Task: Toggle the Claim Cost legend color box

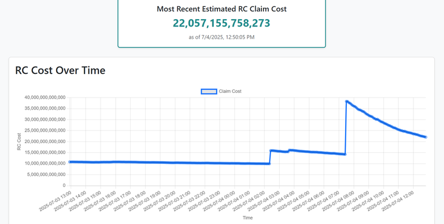Action: tap(209, 91)
